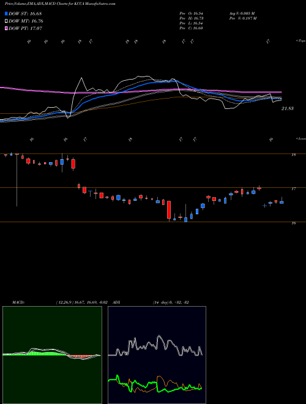Click the 'Pre H: 16.73' value

tap(191, 18)
